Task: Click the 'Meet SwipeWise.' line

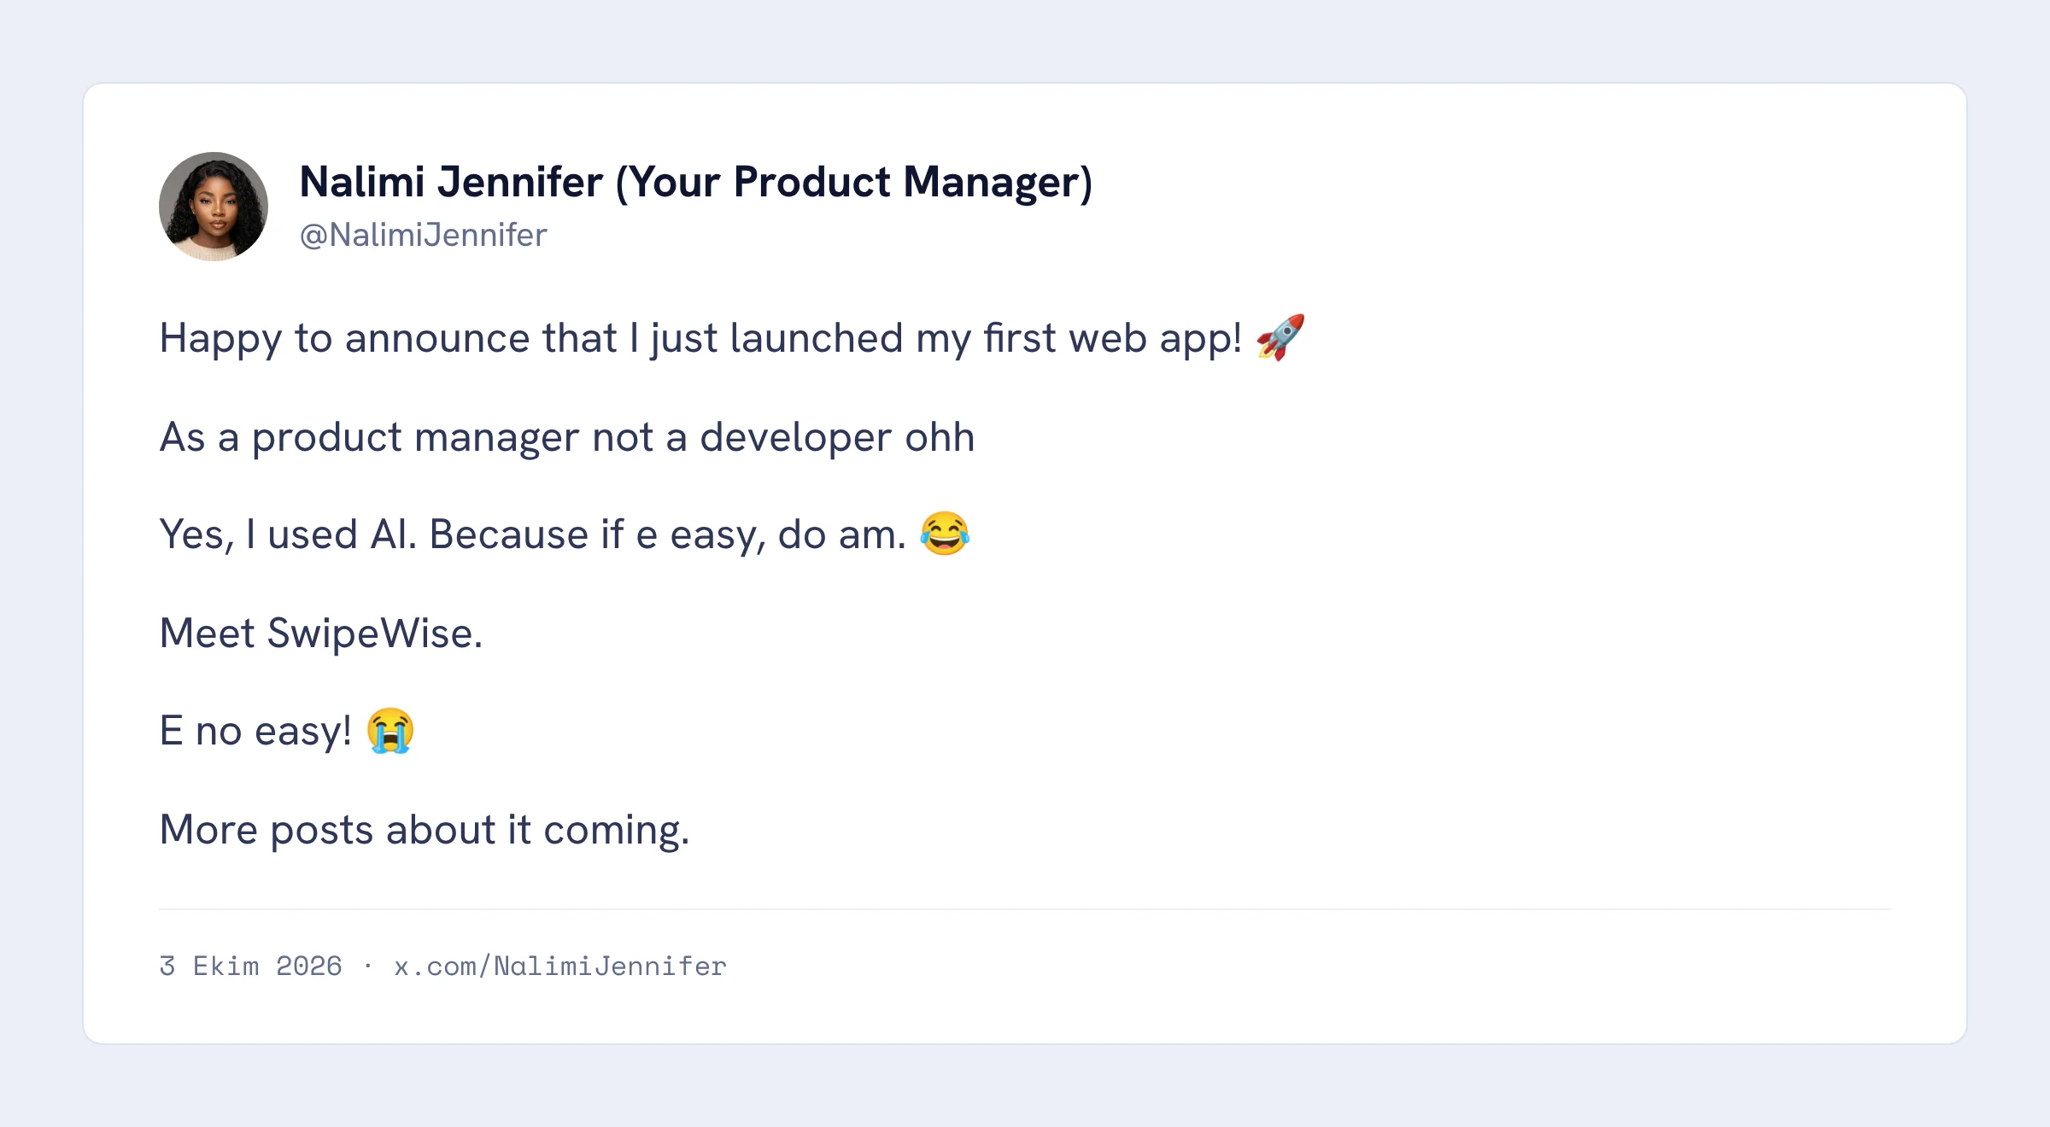Action: click(321, 634)
